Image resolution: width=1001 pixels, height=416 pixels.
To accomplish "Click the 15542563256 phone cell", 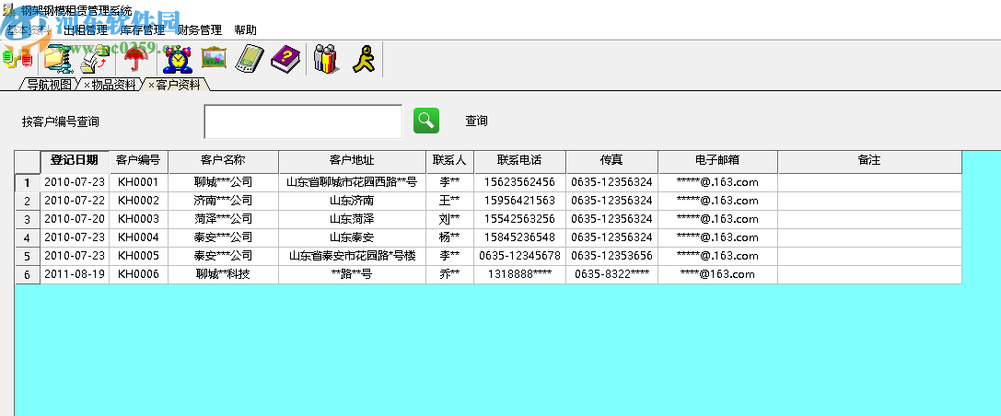I will point(519,219).
